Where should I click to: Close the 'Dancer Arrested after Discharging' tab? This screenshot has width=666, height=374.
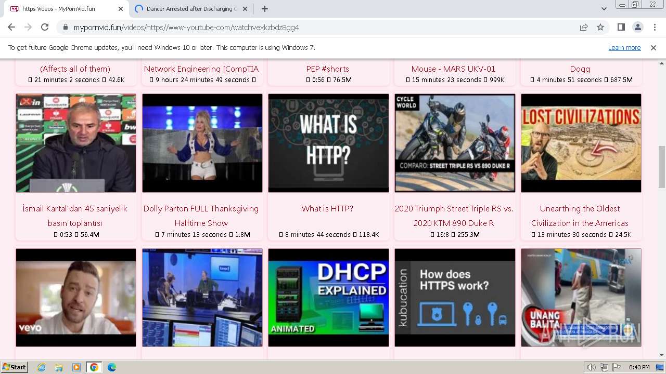pyautogui.click(x=245, y=9)
